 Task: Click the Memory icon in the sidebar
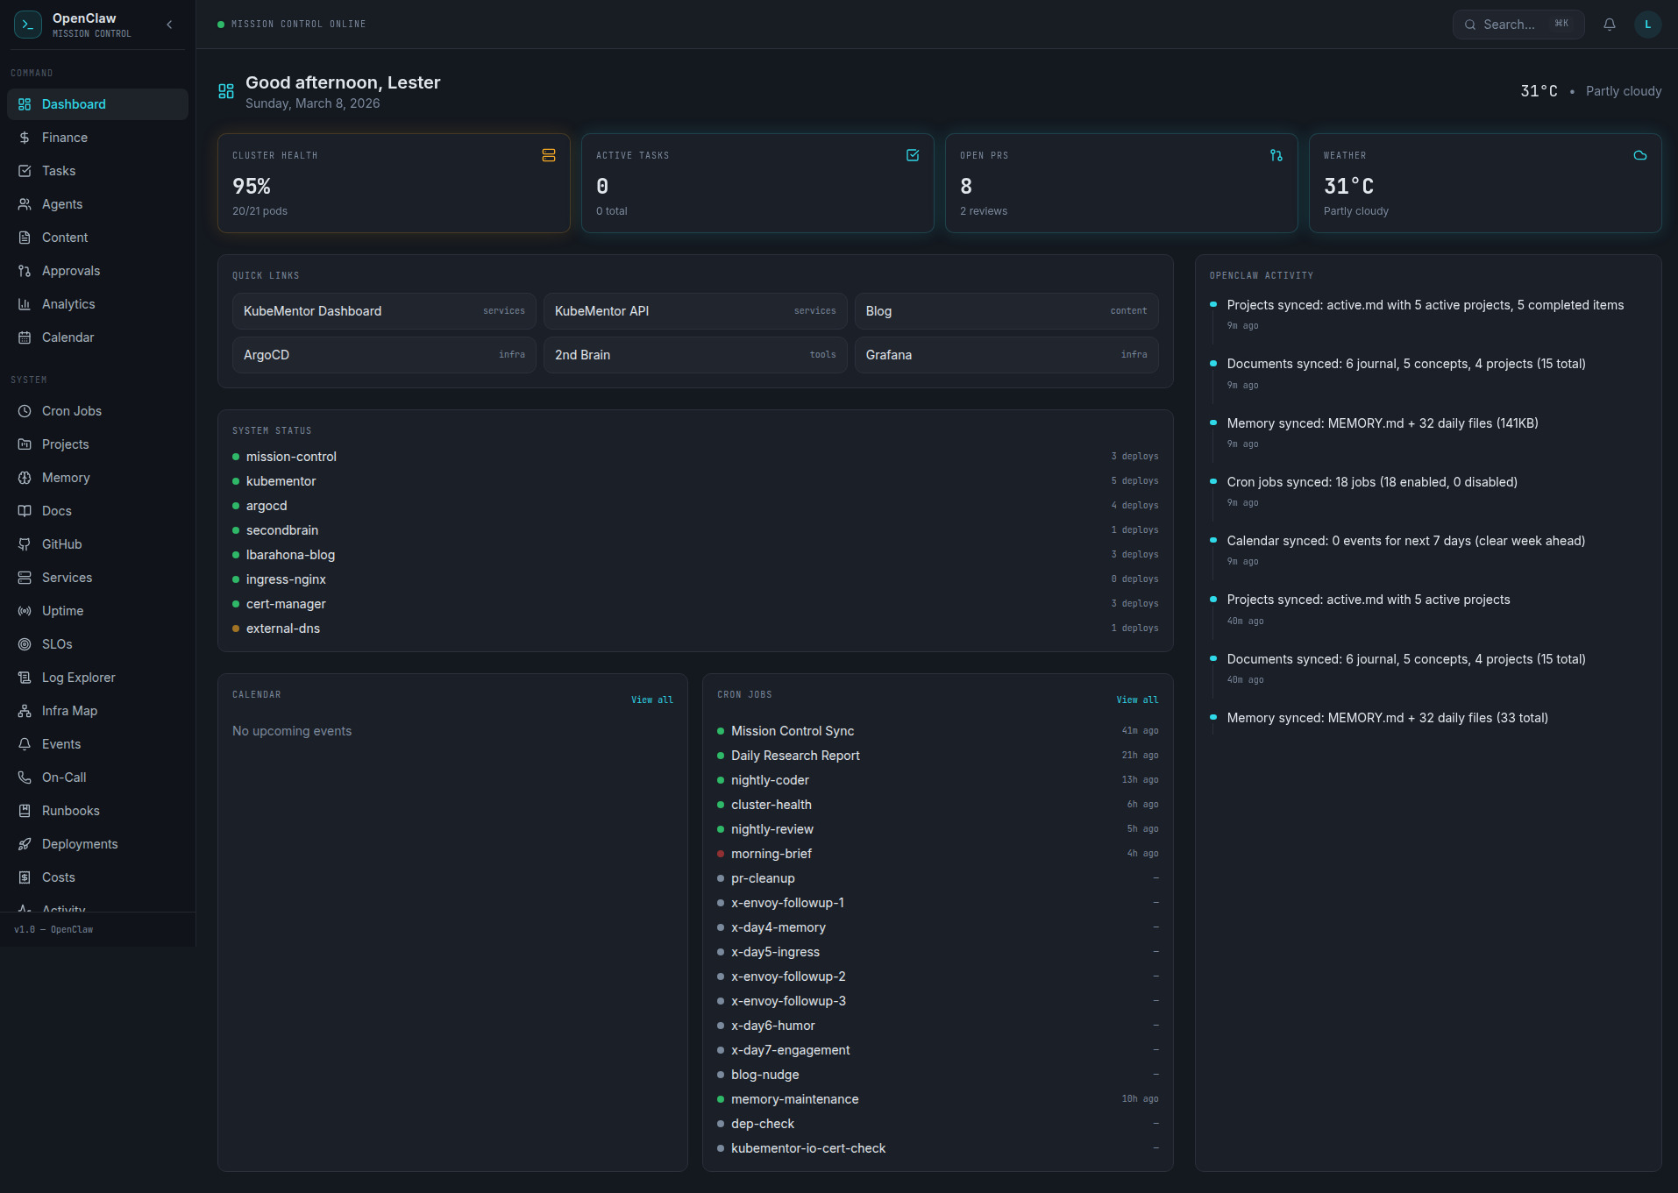click(x=25, y=478)
